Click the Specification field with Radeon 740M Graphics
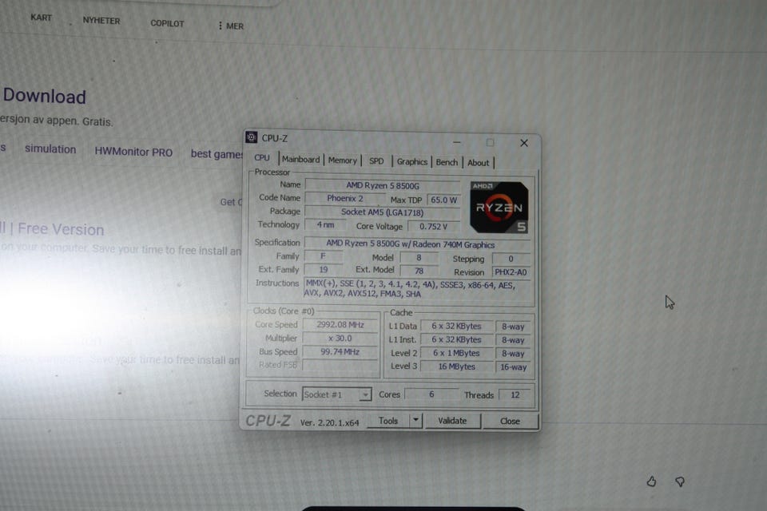Viewport: 767px width, 511px height. point(418,244)
